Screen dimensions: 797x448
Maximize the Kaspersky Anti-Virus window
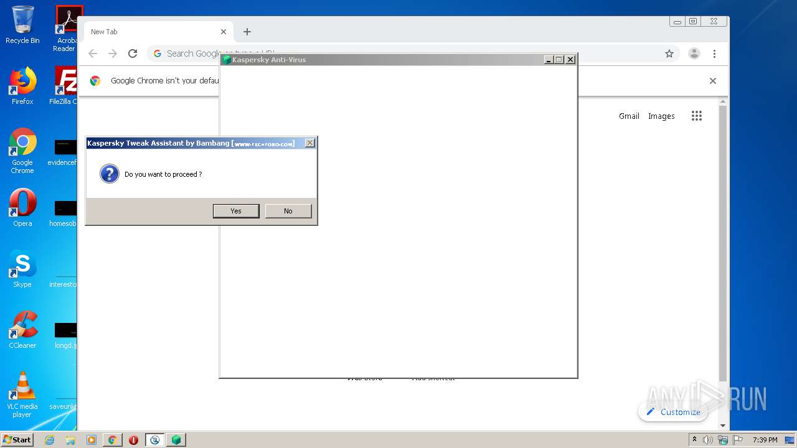click(x=560, y=60)
